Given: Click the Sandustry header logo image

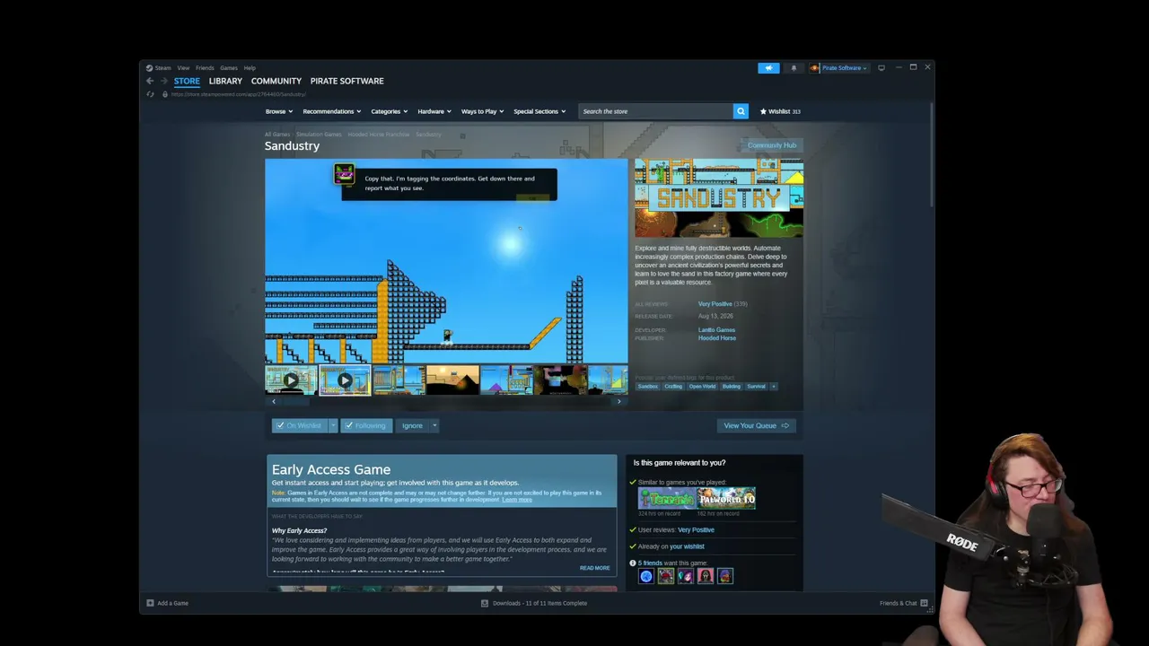Looking at the screenshot, I should 719,198.
